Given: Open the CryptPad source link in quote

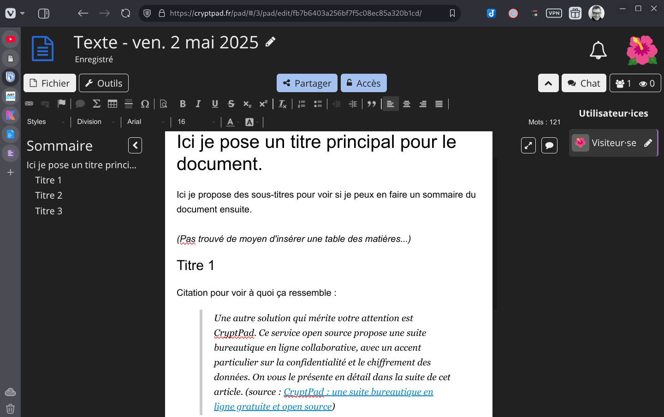Looking at the screenshot, I should coord(358,392).
